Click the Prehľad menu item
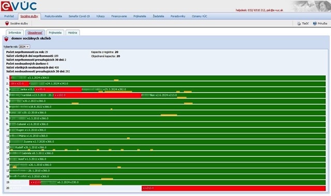This screenshot has height=196, width=331. pos(9,16)
